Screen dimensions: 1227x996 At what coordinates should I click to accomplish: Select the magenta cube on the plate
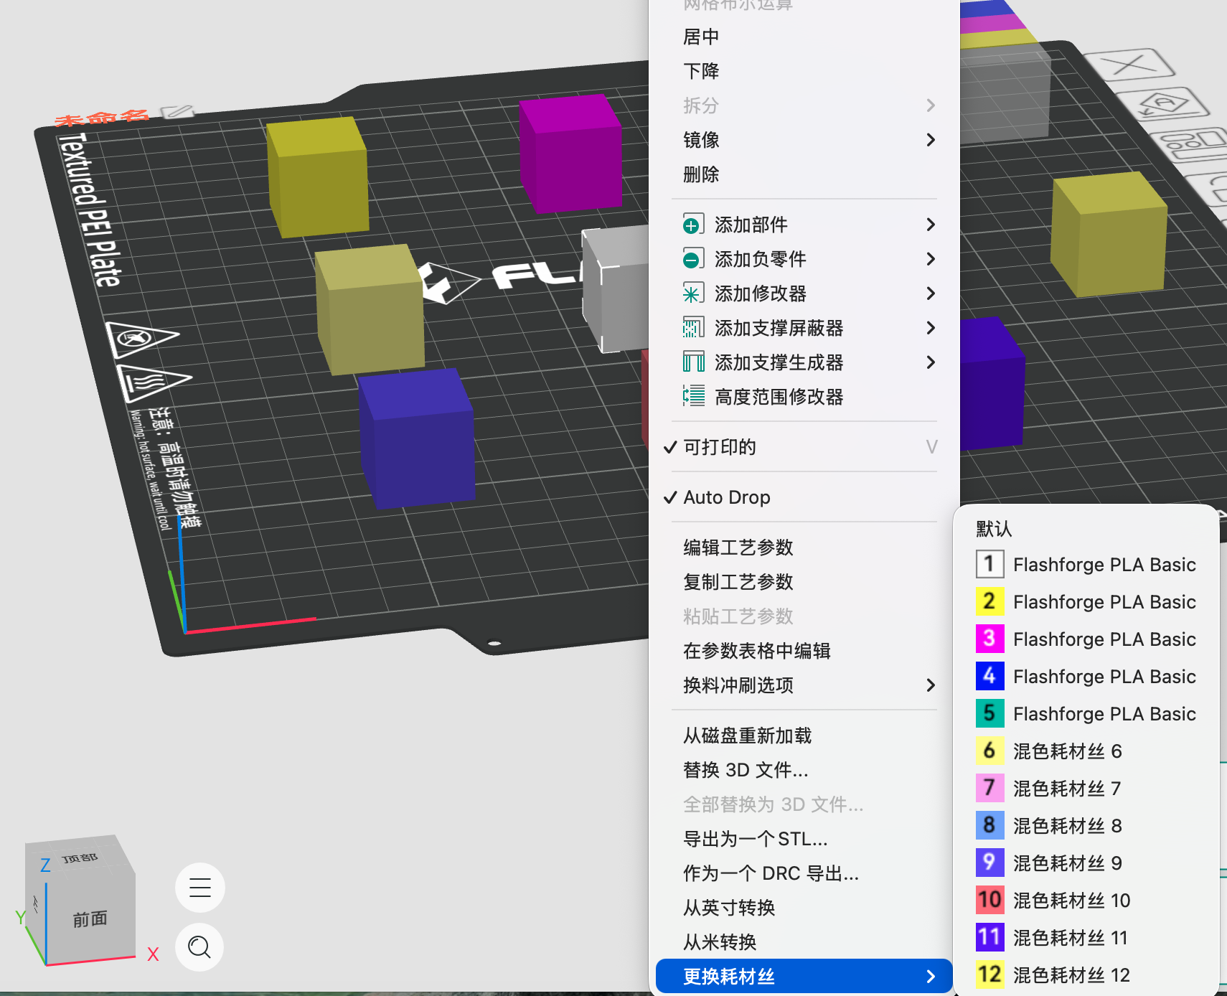[572, 154]
